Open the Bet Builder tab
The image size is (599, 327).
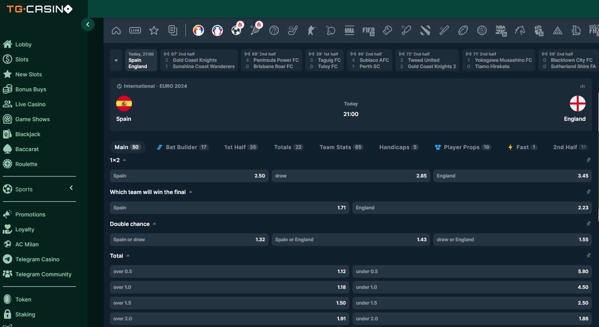[x=182, y=147]
